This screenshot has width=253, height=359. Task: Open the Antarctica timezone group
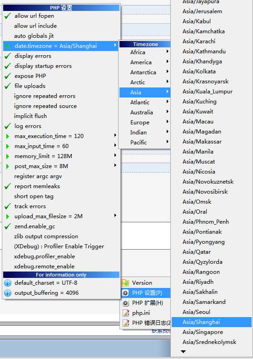pos(145,72)
